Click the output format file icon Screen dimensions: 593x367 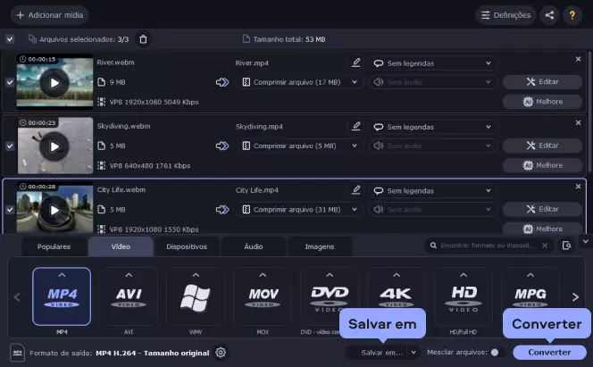pos(17,353)
